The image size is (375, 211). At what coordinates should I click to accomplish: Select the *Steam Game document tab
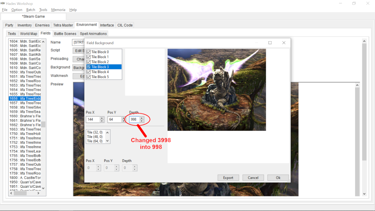click(33, 16)
